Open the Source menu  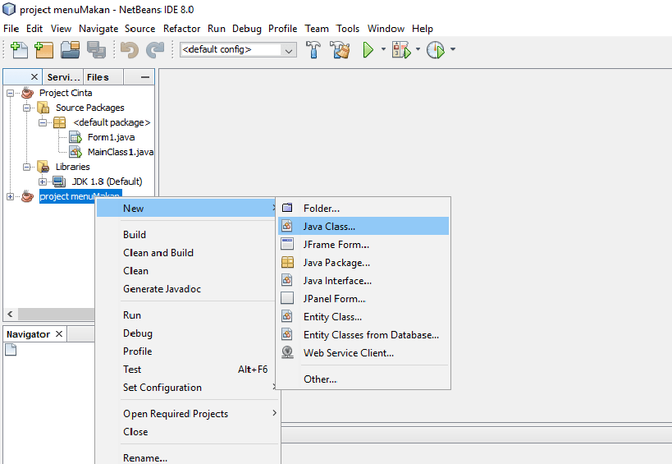(139, 29)
